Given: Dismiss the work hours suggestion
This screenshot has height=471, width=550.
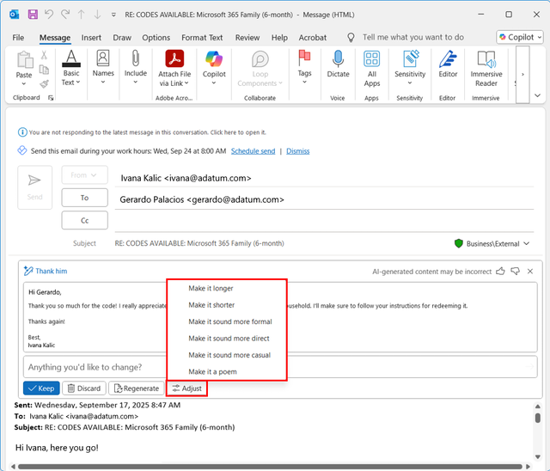Looking at the screenshot, I should (x=298, y=151).
